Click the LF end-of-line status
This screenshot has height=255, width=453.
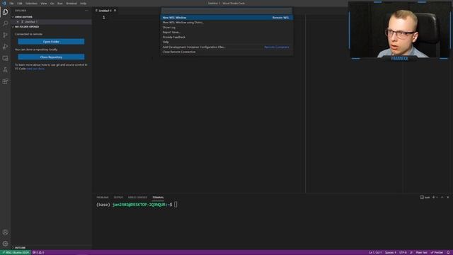tap(411, 252)
